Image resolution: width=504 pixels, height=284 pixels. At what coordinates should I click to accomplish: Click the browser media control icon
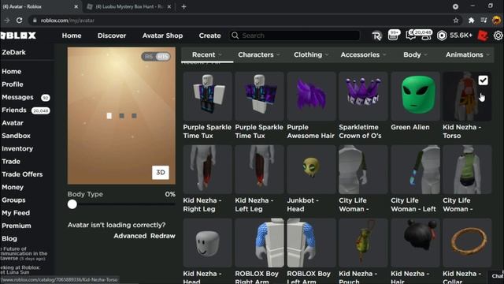484,21
